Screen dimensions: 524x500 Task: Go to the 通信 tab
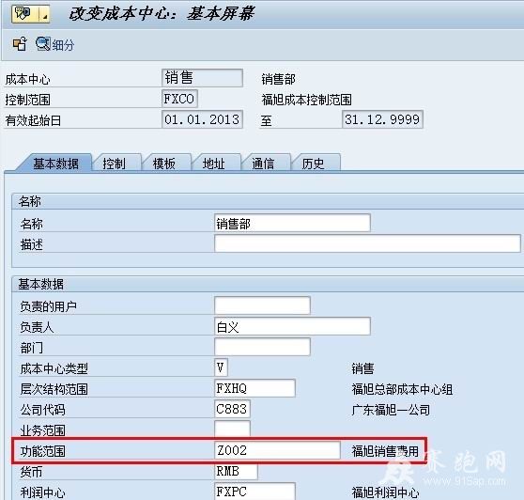tap(263, 164)
